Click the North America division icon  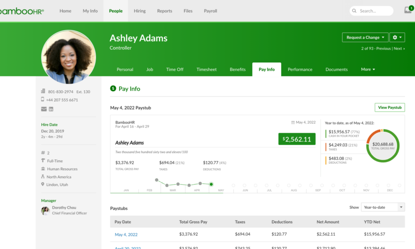pyautogui.click(x=43, y=176)
